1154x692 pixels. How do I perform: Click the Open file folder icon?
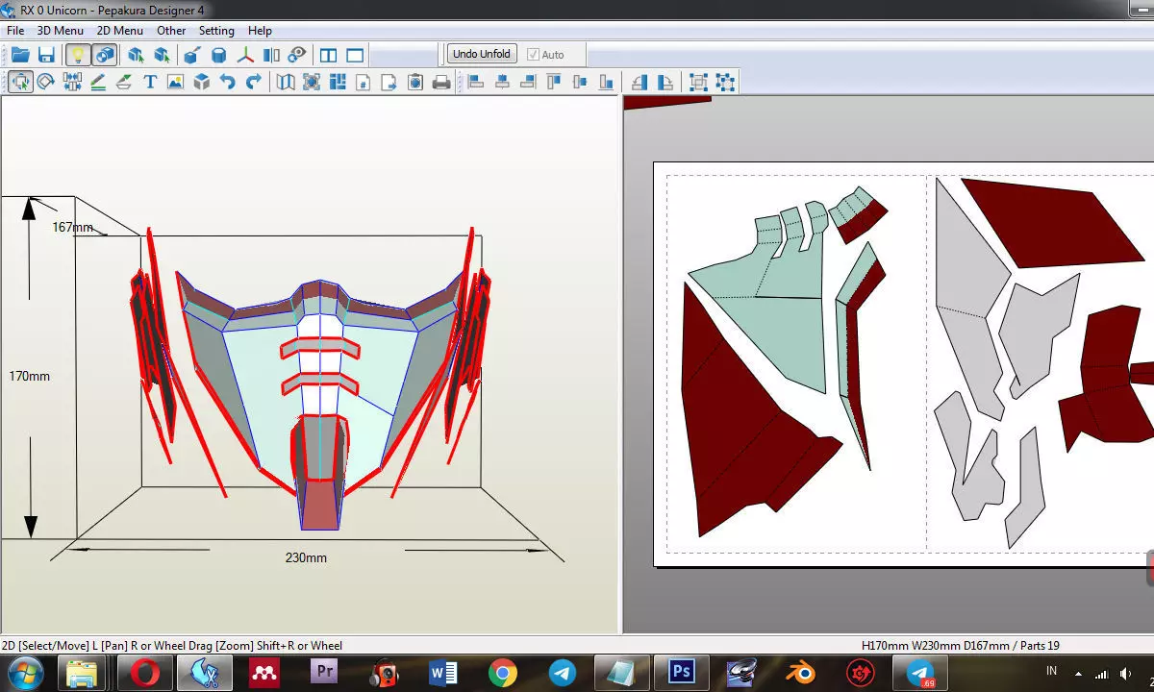(x=19, y=55)
